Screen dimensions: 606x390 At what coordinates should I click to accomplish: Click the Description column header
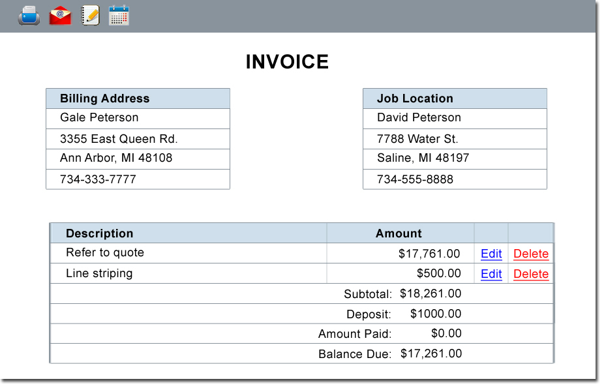click(100, 233)
